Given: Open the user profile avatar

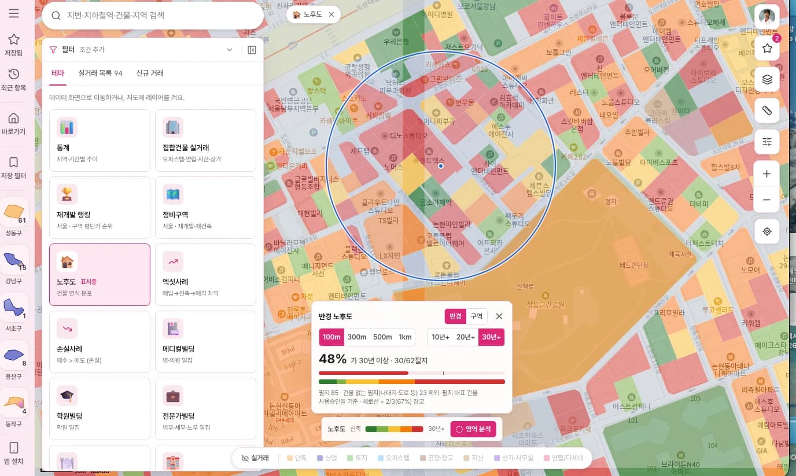Looking at the screenshot, I should tap(767, 17).
